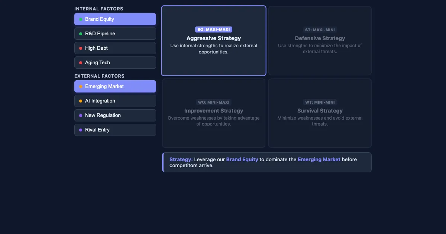Open the Survival Strategy quadrant card

point(320,113)
